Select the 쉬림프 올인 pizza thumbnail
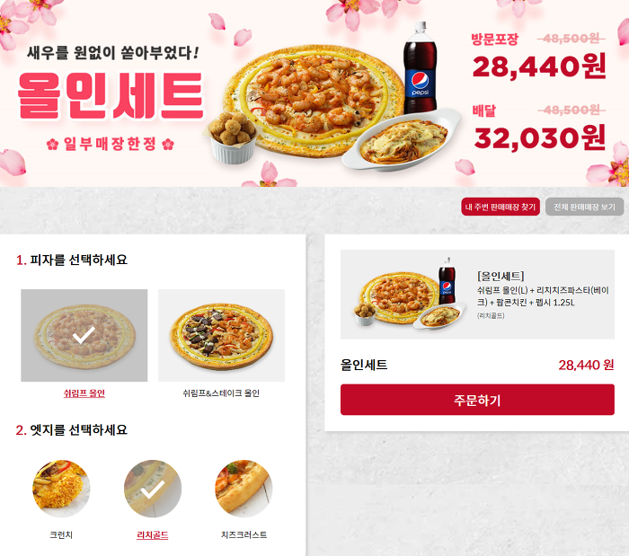629x556 pixels. pos(84,335)
